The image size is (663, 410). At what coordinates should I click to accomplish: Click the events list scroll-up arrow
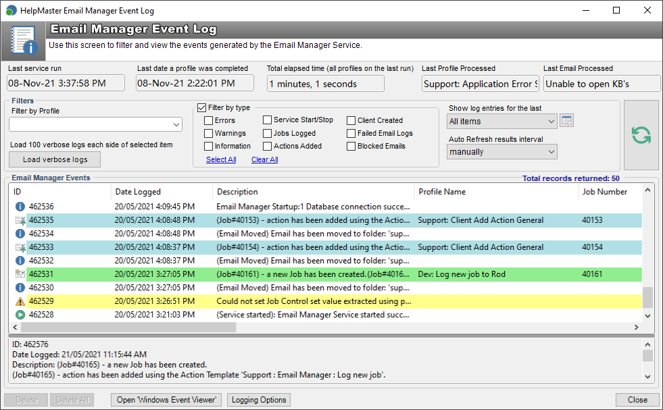647,190
